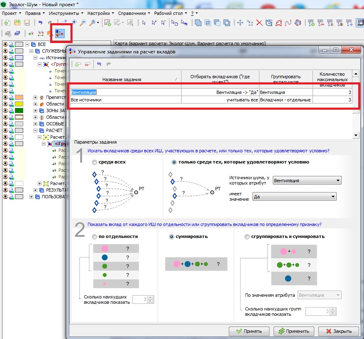Screen dimensions: 364x339
Task: Toggle visibility eye for ВСЕ layer
Action: pyautogui.click(x=5, y=44)
